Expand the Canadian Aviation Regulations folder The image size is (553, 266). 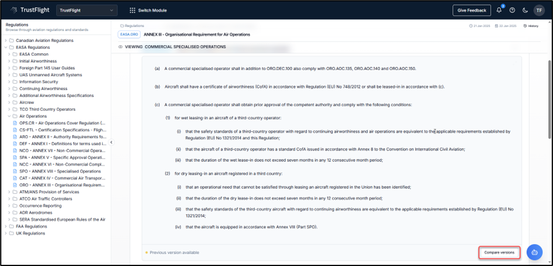(6, 40)
